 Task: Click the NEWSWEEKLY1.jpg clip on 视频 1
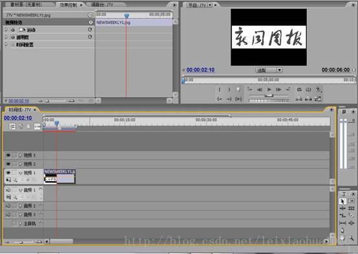click(60, 176)
